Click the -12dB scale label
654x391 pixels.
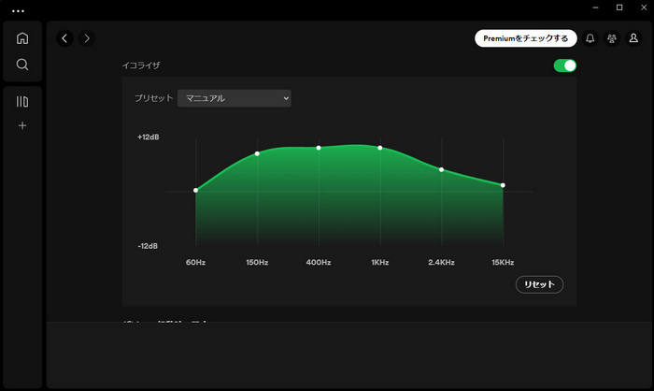(x=148, y=246)
